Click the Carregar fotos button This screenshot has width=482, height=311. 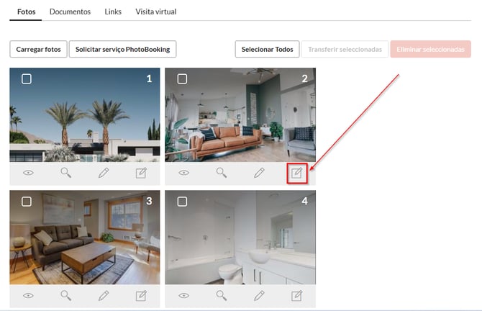pos(38,49)
